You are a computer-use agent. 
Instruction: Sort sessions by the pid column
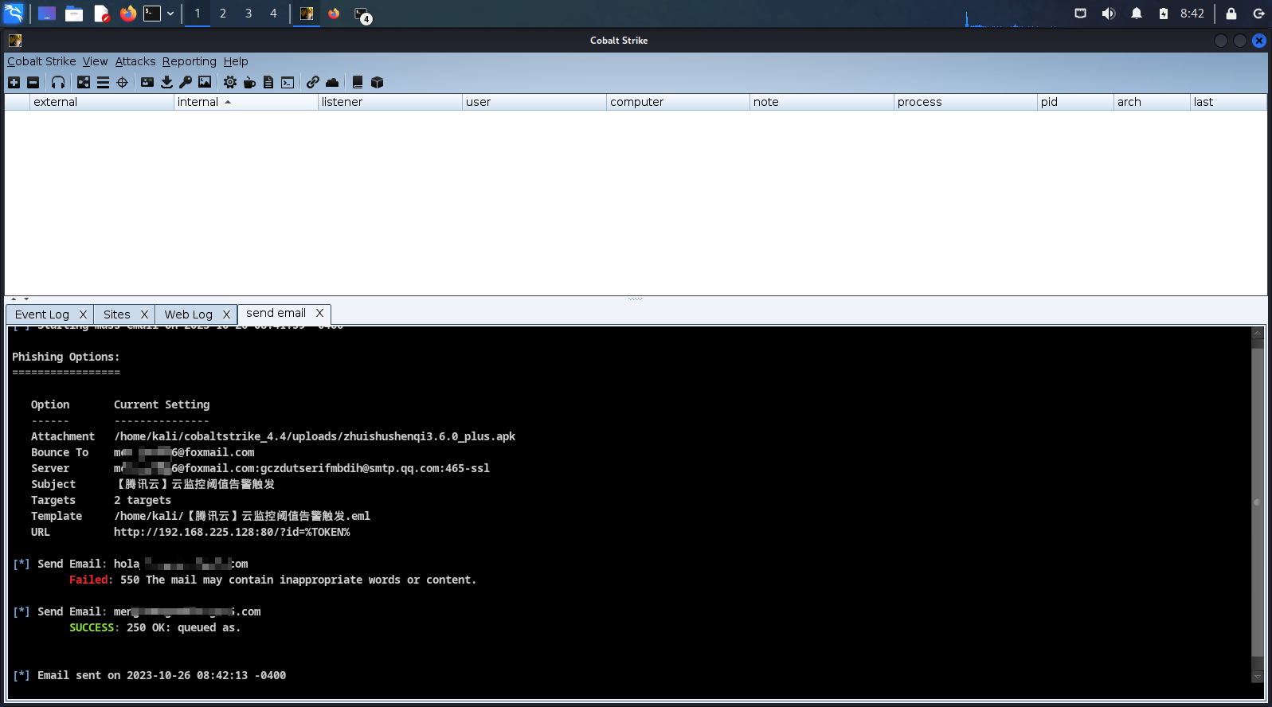[x=1075, y=102]
